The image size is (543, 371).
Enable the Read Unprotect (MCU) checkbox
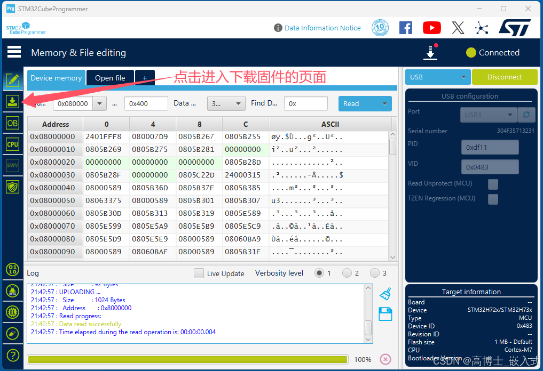(492, 184)
